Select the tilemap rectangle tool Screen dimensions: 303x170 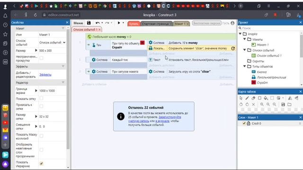259,98
